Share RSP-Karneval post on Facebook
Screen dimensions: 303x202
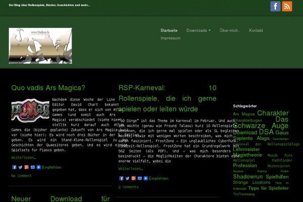(x=121, y=178)
